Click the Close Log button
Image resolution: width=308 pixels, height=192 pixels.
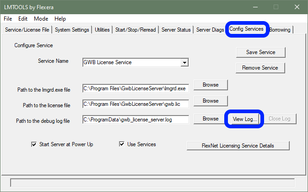pyautogui.click(x=279, y=119)
